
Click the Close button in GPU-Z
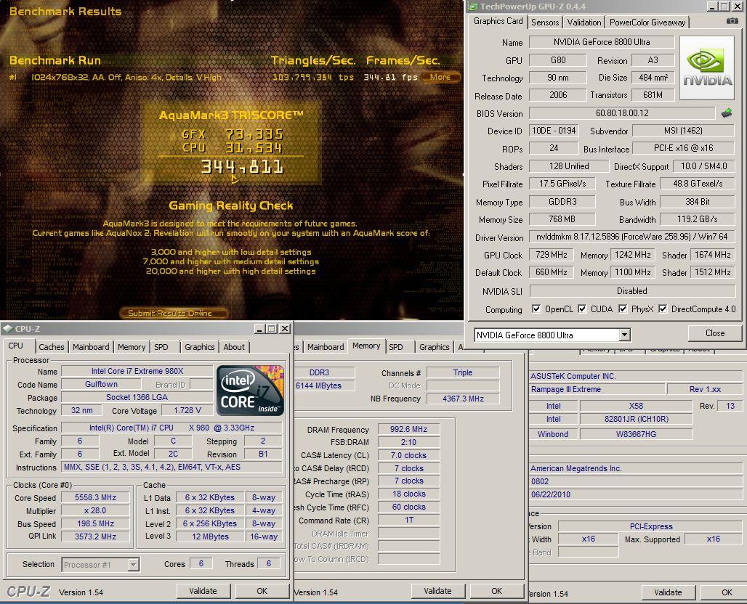point(714,333)
